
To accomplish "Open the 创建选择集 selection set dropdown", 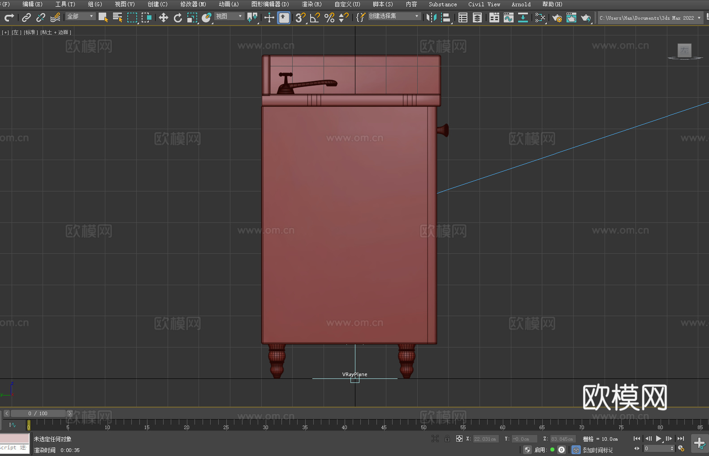I will [394, 16].
